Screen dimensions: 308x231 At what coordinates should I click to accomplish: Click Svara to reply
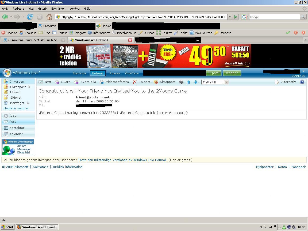63,82
